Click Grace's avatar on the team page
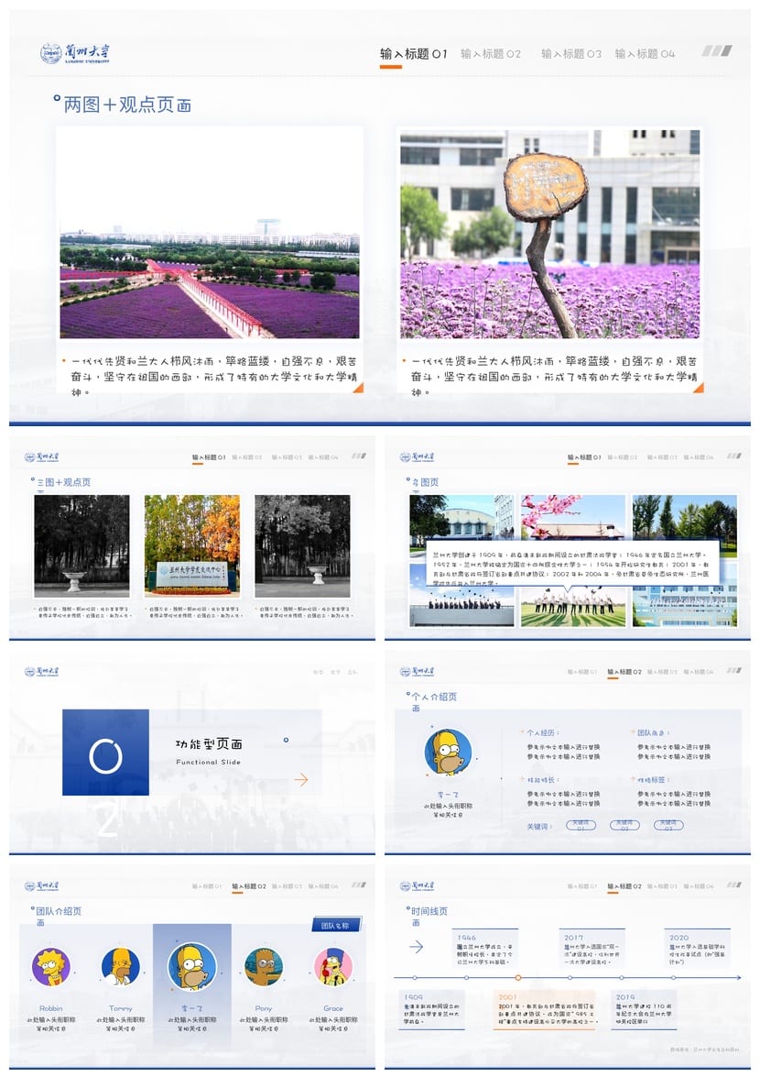Viewport: 760px width, 1088px height. pos(331,967)
